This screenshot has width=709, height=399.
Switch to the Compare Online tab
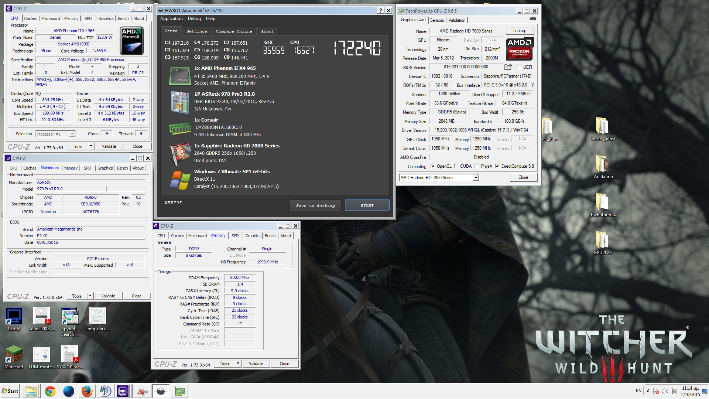234,31
